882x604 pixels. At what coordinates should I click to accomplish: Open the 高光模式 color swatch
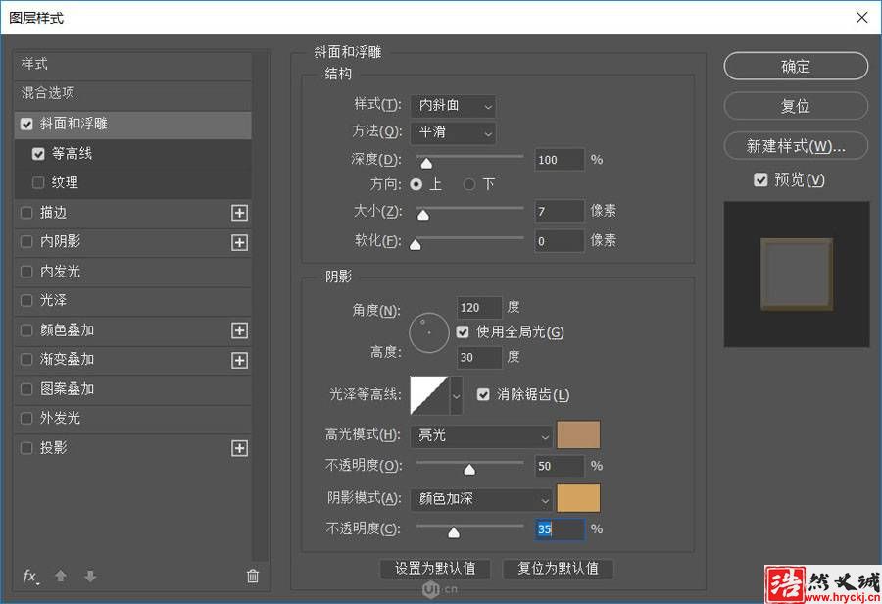click(x=578, y=434)
